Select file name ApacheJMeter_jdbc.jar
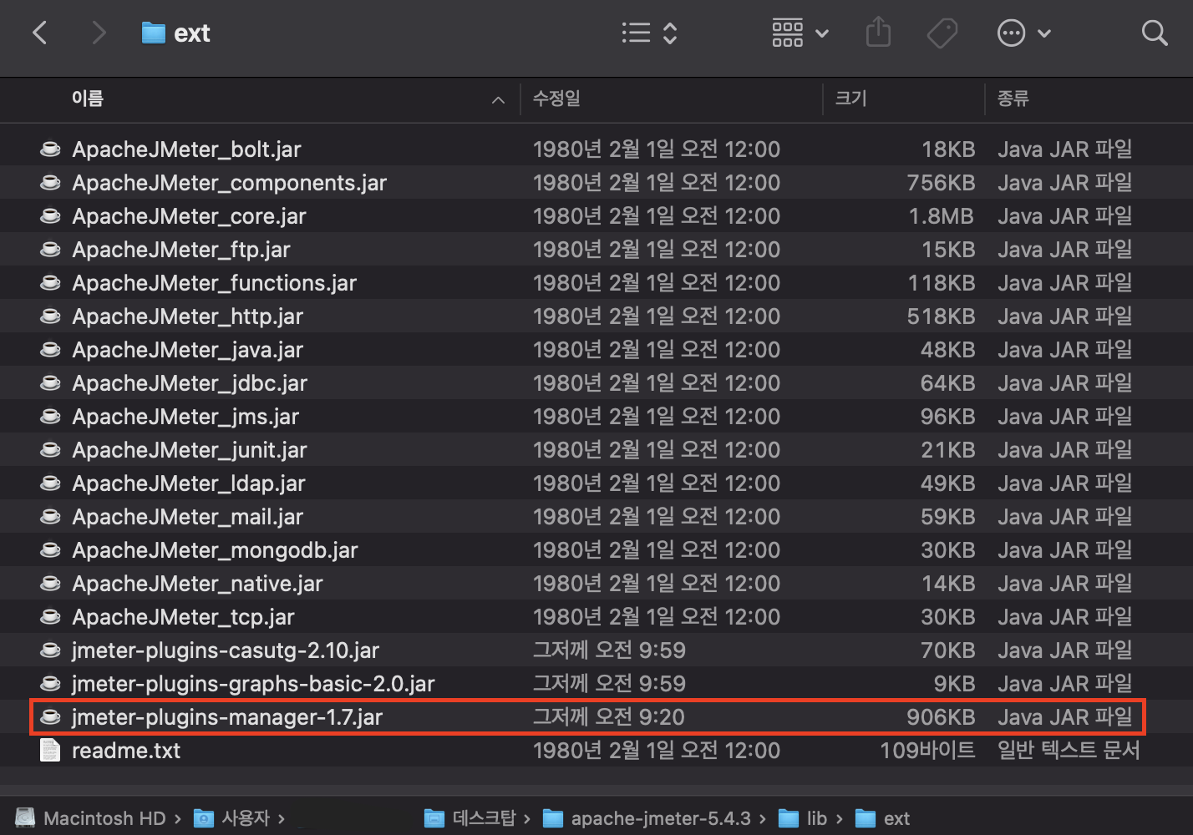The image size is (1193, 835). [x=190, y=383]
